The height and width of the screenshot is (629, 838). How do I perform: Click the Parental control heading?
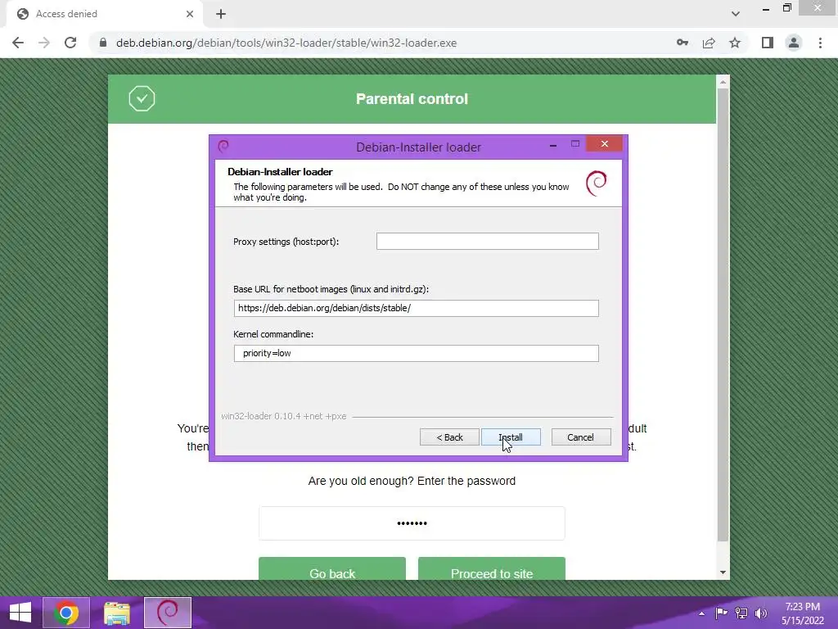412,99
